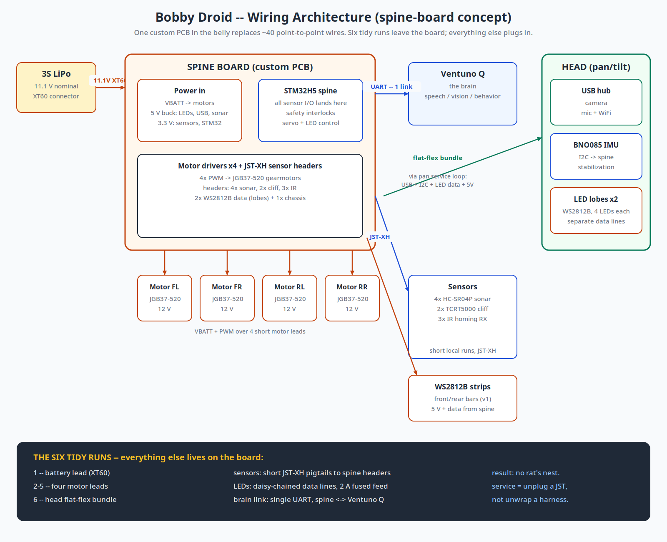Select the 'Sensors' box heading
This screenshot has height=542, width=667.
pyautogui.click(x=463, y=287)
